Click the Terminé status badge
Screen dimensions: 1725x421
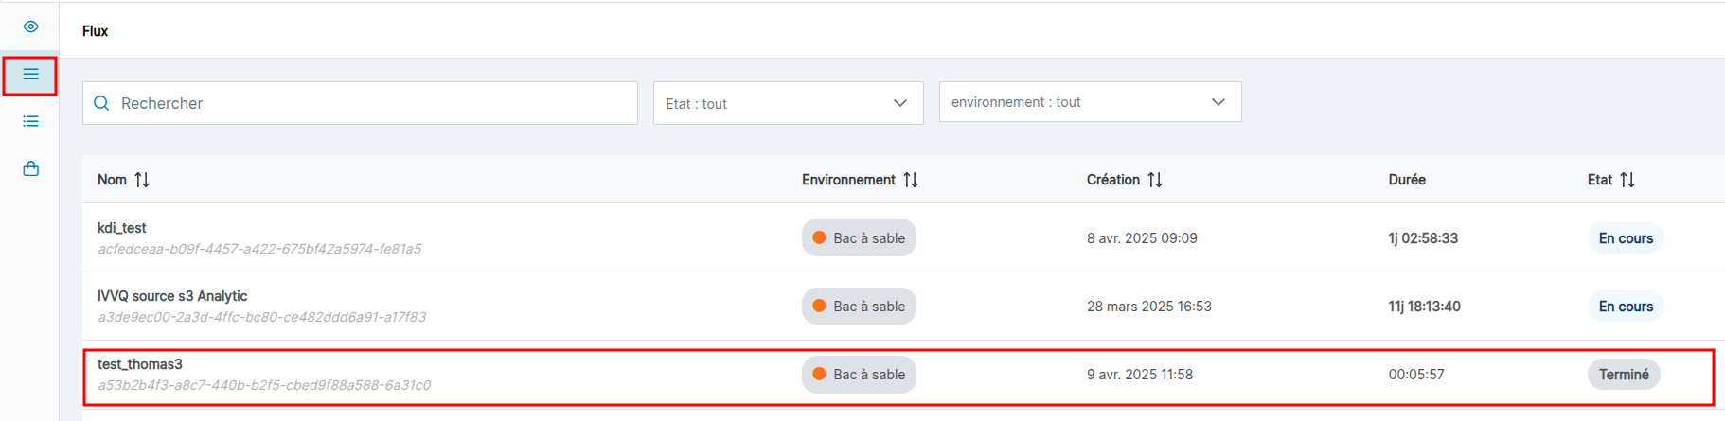(1624, 375)
